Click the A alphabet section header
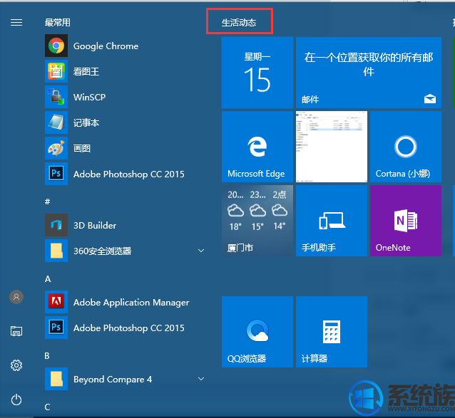455x418 pixels. [x=48, y=279]
